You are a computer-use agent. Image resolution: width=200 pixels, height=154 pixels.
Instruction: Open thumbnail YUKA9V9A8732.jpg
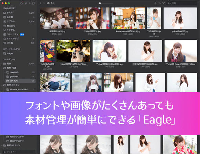point(47,51)
